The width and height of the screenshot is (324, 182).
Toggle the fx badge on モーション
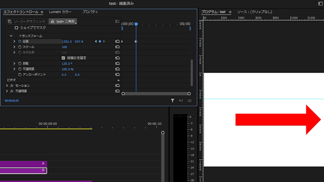12,86
